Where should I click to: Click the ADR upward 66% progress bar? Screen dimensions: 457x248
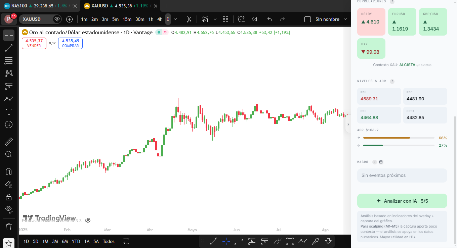[399, 138]
